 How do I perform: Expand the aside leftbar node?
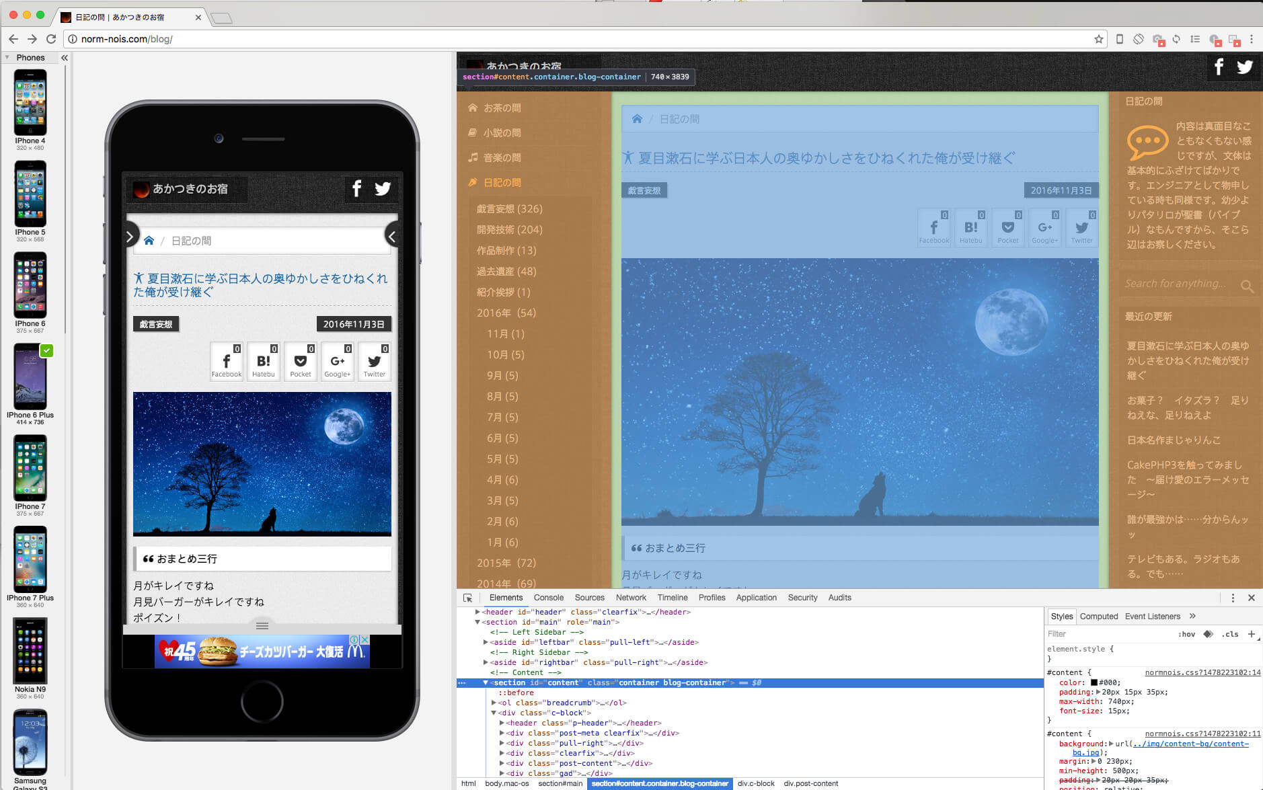pos(486,642)
